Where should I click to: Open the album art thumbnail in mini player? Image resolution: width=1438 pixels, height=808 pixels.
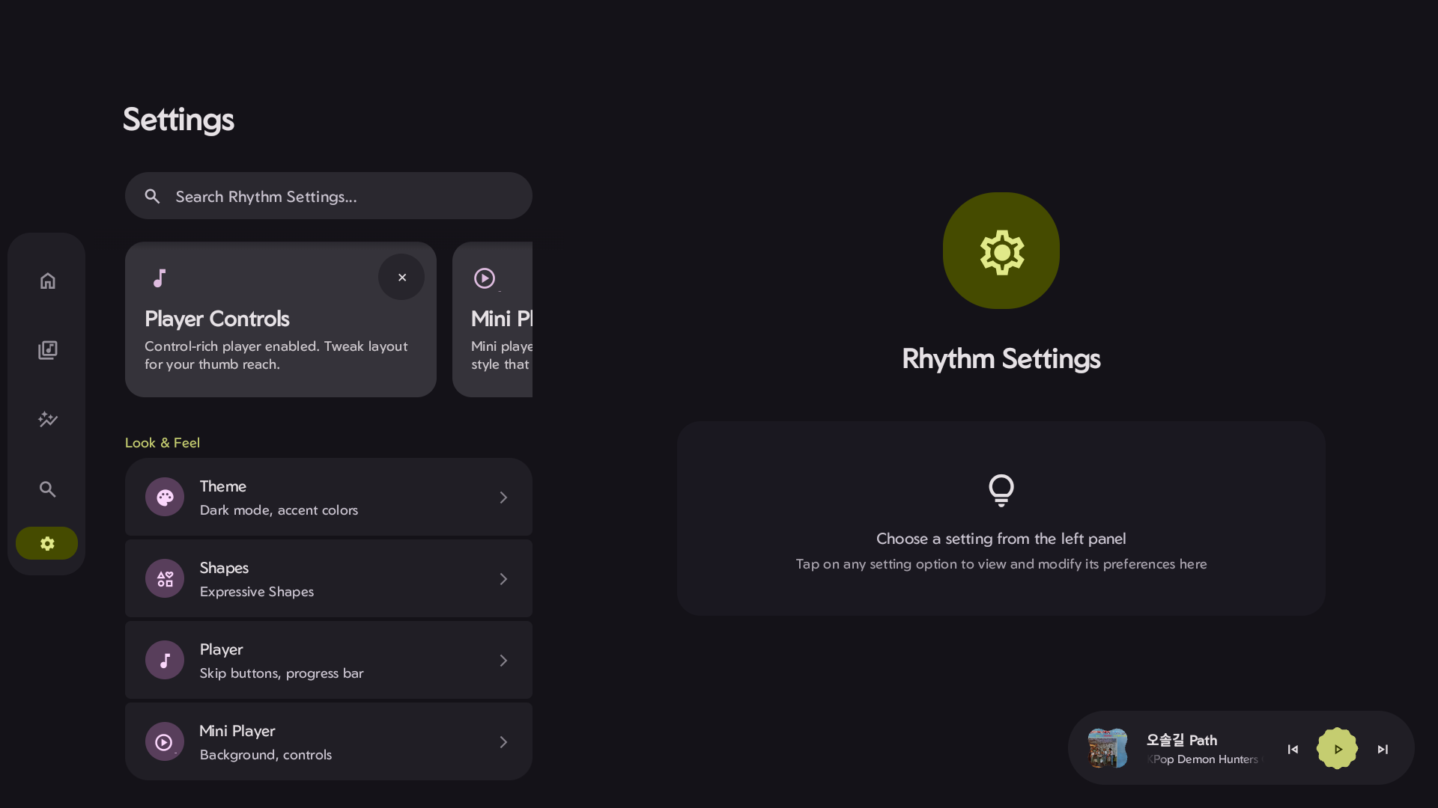(1108, 748)
